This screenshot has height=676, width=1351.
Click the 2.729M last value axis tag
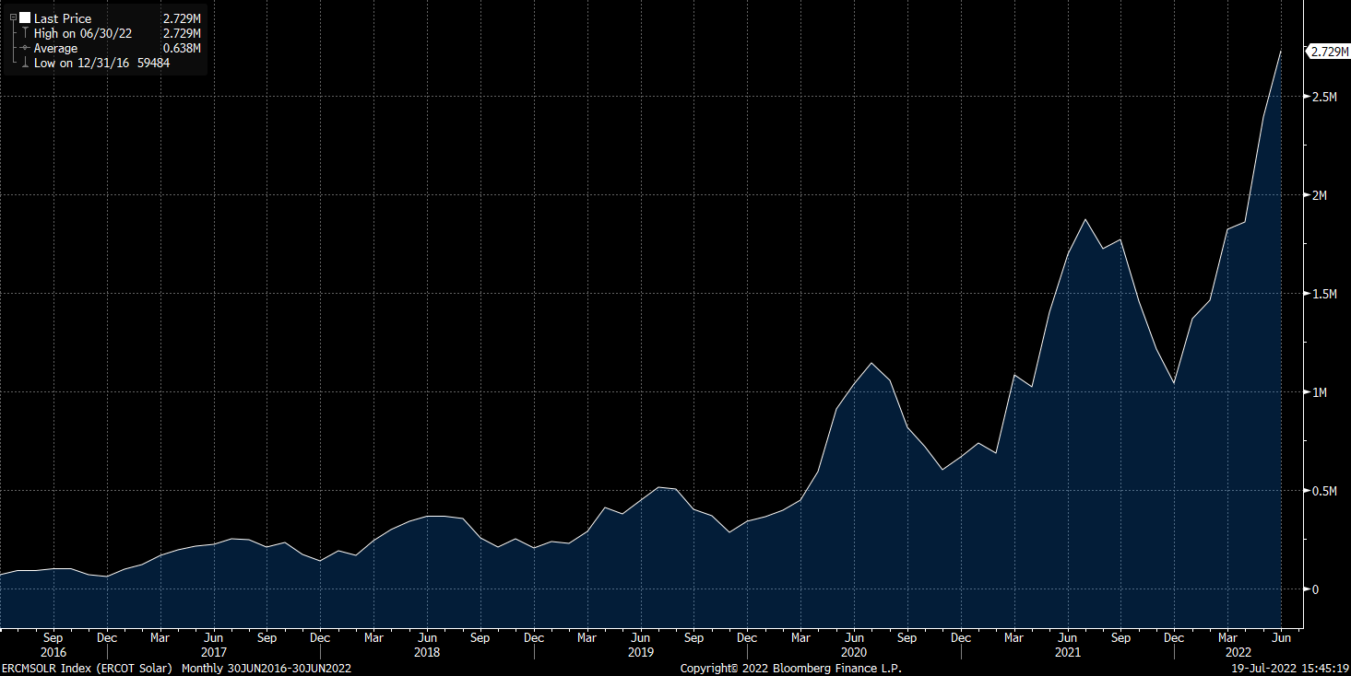1330,52
